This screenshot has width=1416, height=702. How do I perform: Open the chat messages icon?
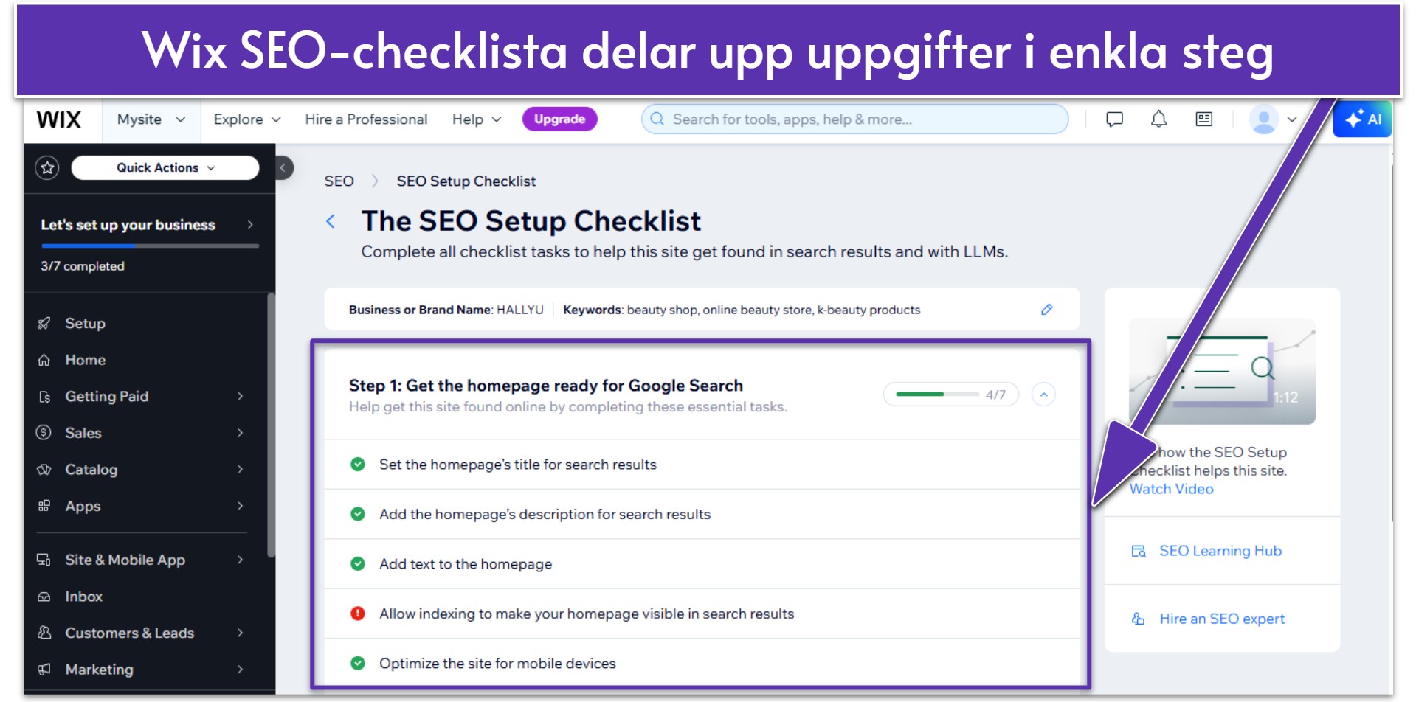(1114, 119)
